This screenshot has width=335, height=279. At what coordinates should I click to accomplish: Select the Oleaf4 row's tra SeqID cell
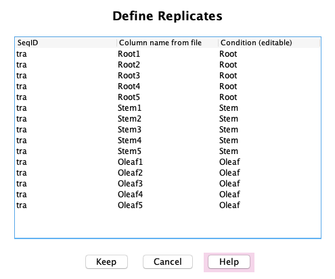(66, 195)
